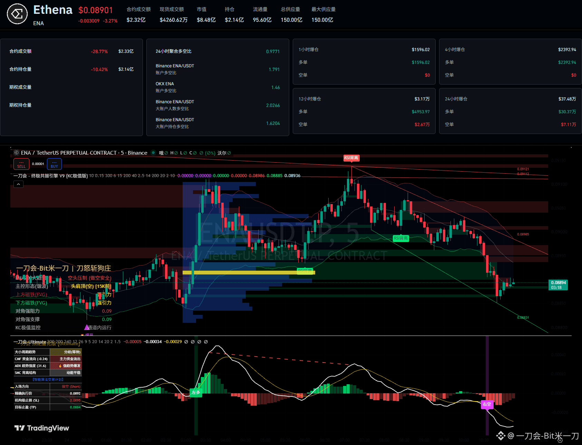Viewport: 582px width, 445px height.
Task: Click the 24小时爆仓 total $37.48万
Action: tap(567, 99)
